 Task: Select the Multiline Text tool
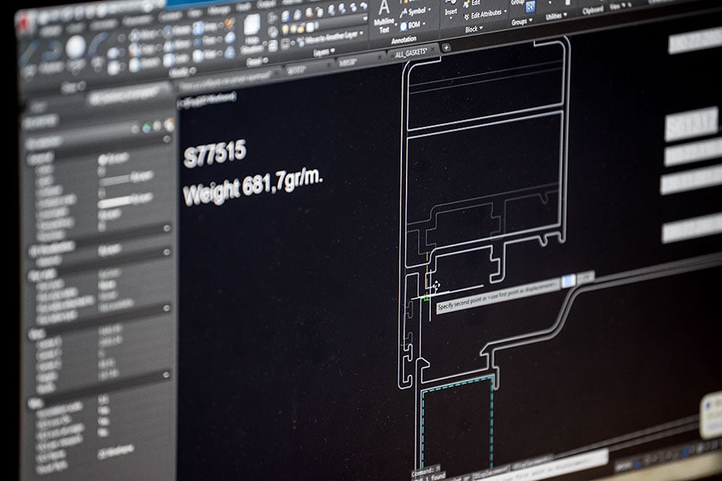pos(384,17)
